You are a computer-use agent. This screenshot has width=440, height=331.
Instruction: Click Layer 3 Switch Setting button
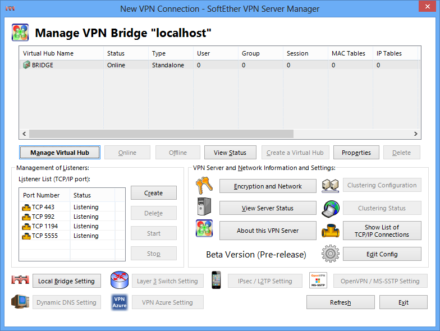167,281
